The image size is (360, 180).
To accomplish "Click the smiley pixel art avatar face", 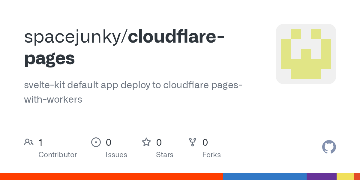I will click(x=306, y=54).
